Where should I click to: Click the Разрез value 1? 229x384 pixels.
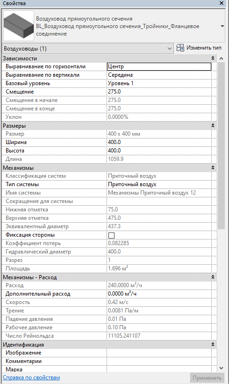coord(109,260)
